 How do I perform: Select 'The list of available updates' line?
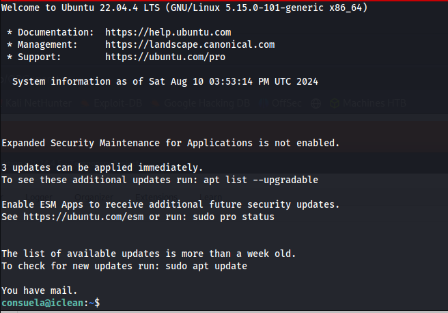point(149,254)
